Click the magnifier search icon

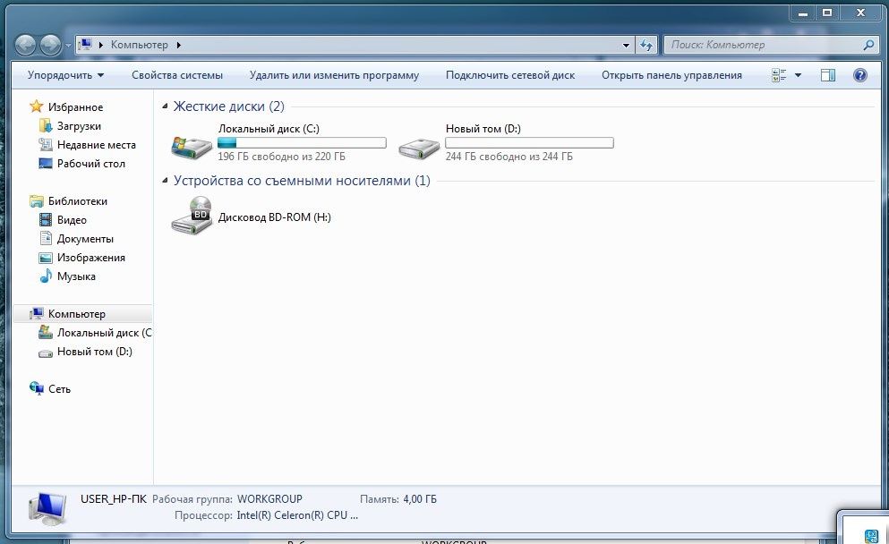(868, 45)
